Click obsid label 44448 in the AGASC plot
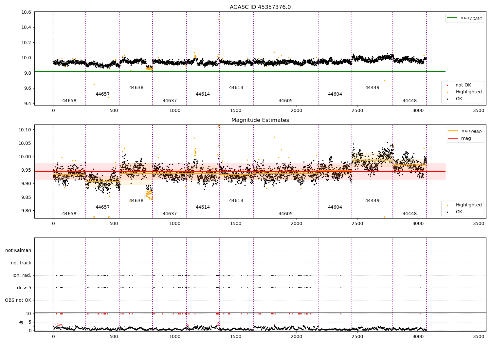Screen dimensions: 491x344 coord(409,101)
